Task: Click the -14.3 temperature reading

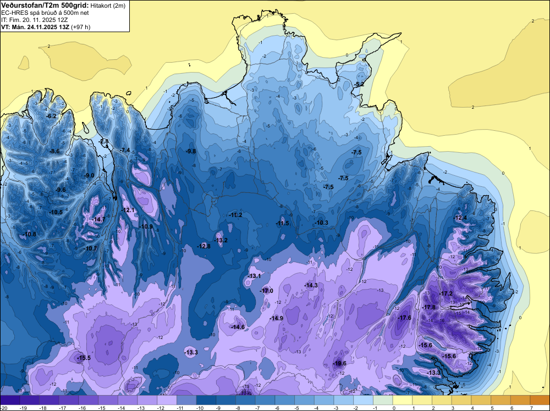Action: click(311, 286)
